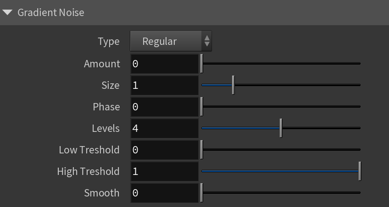Click the Low Treshold slider handle
This screenshot has height=207, width=389.
[x=202, y=150]
